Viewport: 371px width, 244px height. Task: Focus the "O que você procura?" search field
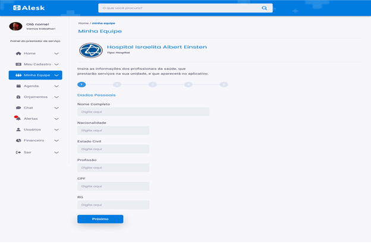point(185,8)
